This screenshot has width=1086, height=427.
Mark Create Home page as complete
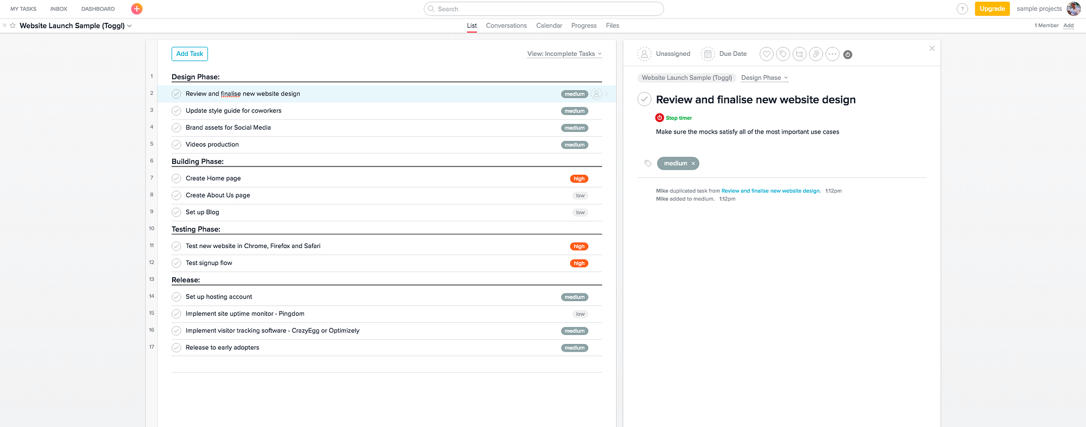coord(176,179)
